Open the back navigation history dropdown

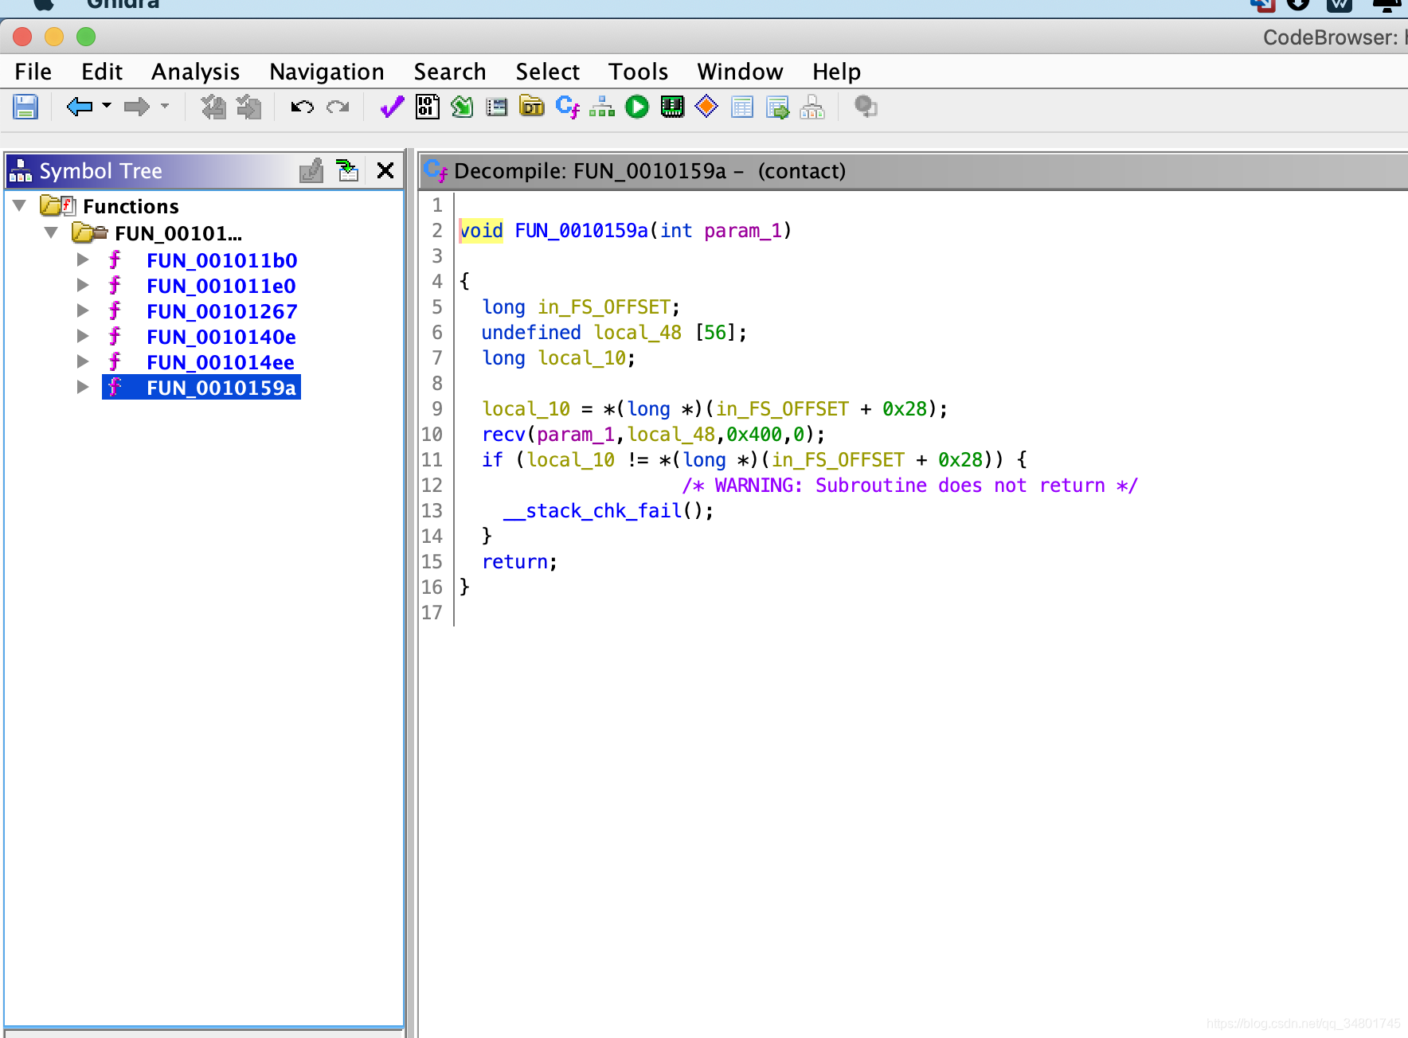coord(107,106)
